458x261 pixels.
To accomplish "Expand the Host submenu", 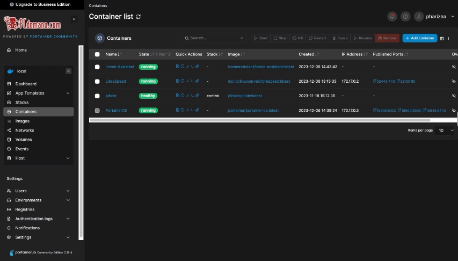I will 68,158.
